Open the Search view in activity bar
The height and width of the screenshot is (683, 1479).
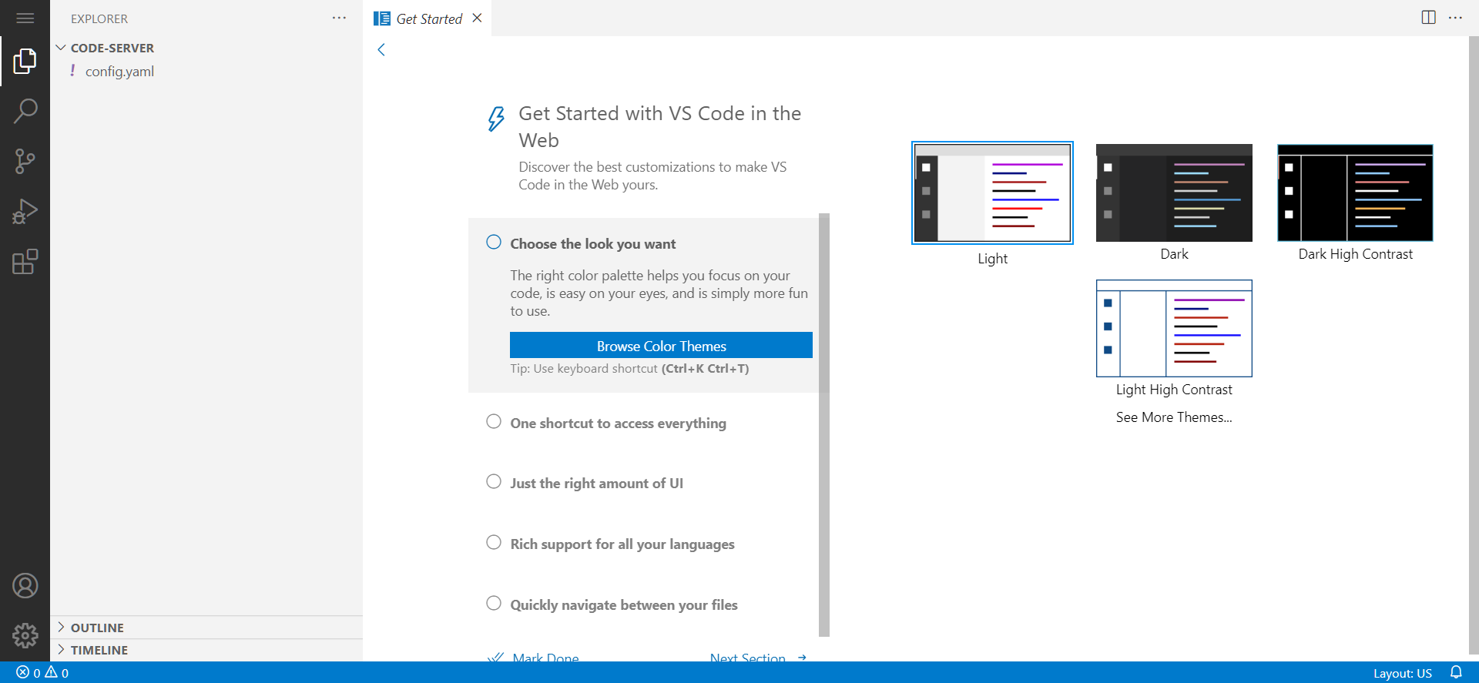(25, 111)
